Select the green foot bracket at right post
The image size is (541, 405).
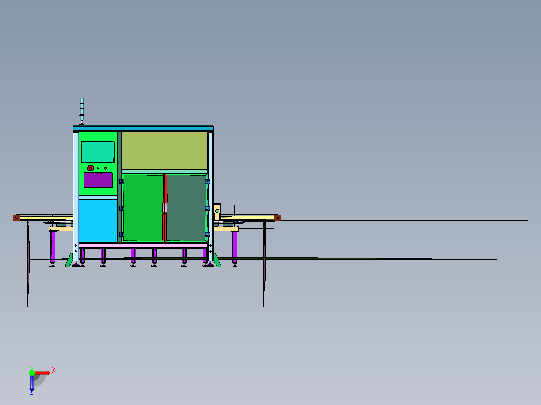[217, 260]
